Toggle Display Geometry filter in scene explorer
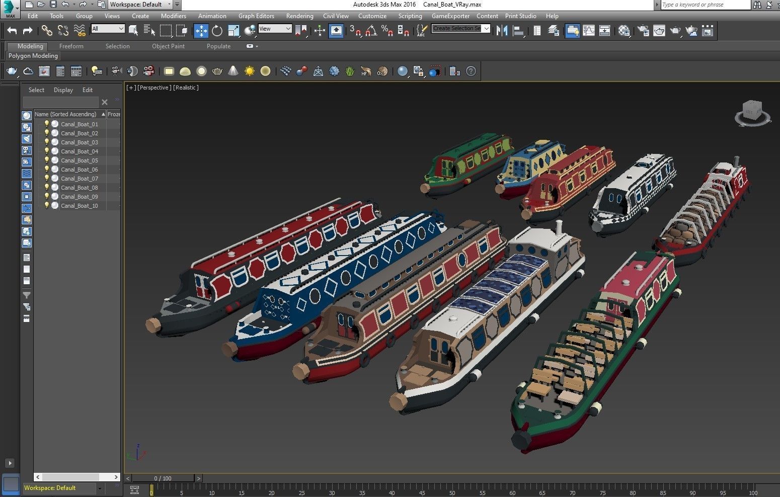The image size is (780, 497). (27, 116)
